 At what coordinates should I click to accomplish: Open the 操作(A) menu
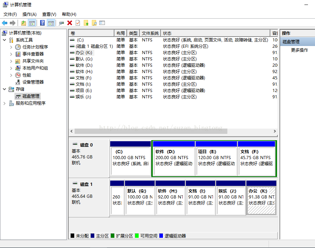click(29, 14)
